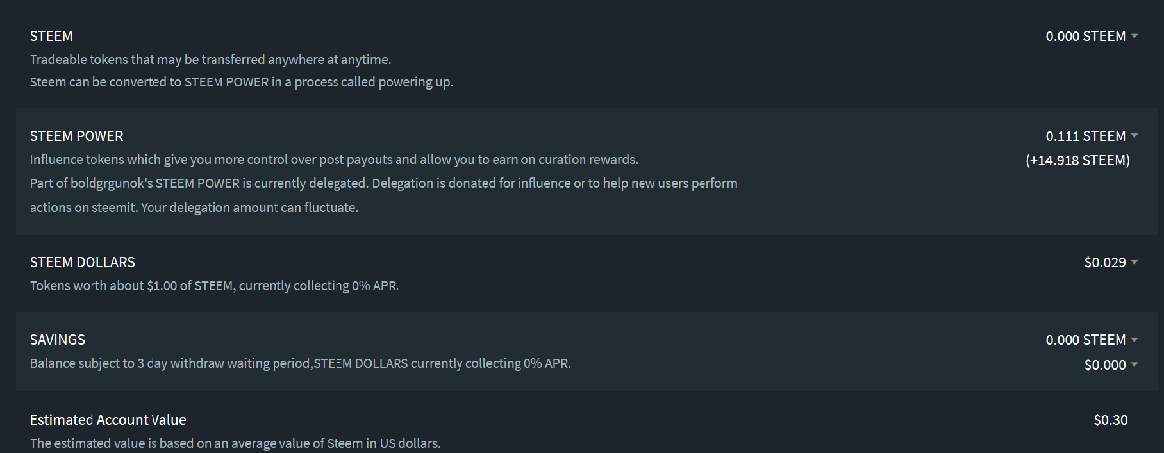1164x453 pixels.
Task: Expand the 0.111 STEEM Power dropdown
Action: pyautogui.click(x=1091, y=136)
